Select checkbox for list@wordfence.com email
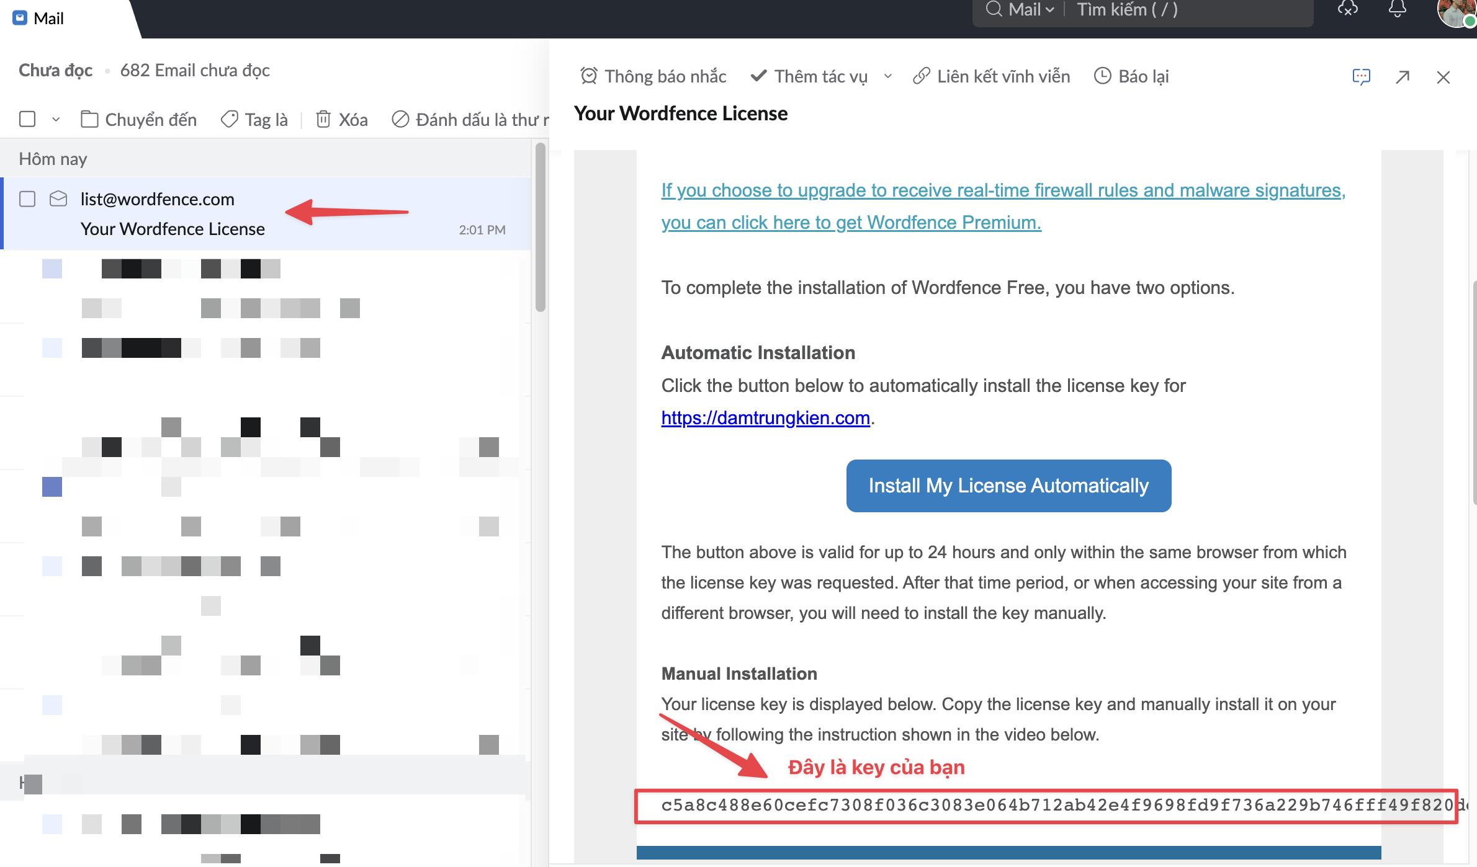This screenshot has height=867, width=1477. point(27,198)
